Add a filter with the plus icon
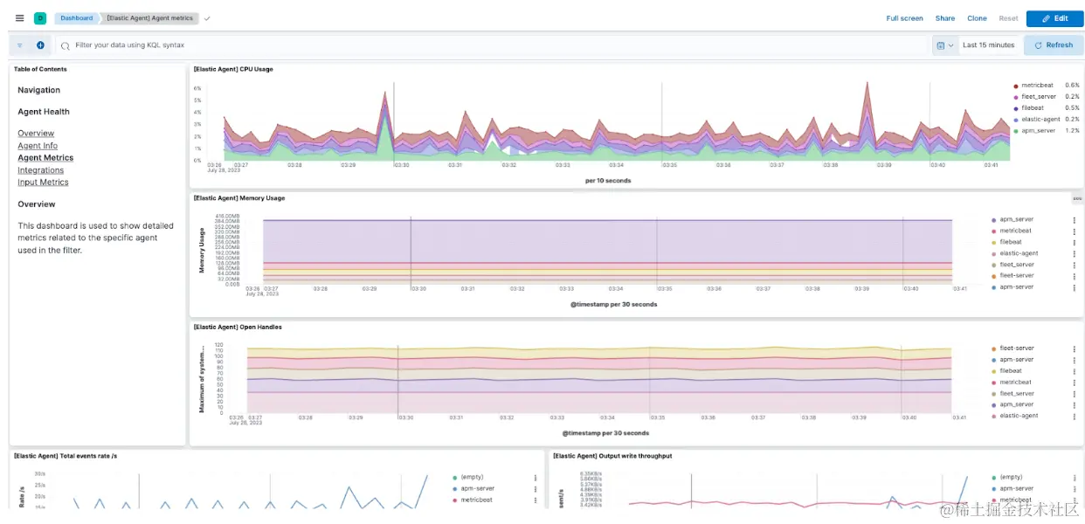 [x=40, y=45]
